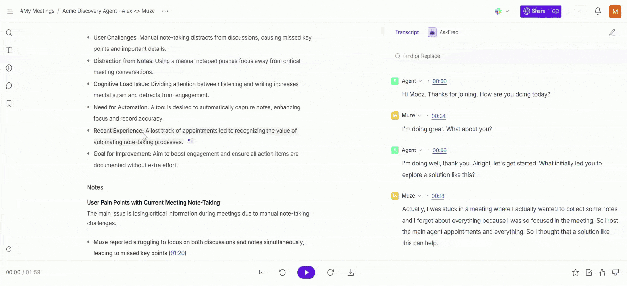Click the smiley feedback icon in the sidebar
The image size is (627, 286).
(x=9, y=249)
